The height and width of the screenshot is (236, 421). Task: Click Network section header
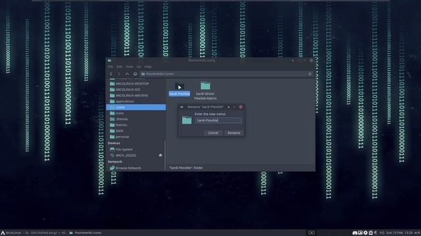[115, 162]
